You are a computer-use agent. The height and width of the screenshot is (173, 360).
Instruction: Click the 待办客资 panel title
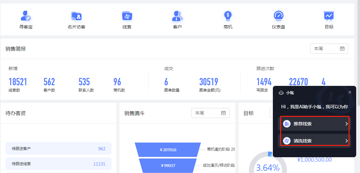point(16,113)
